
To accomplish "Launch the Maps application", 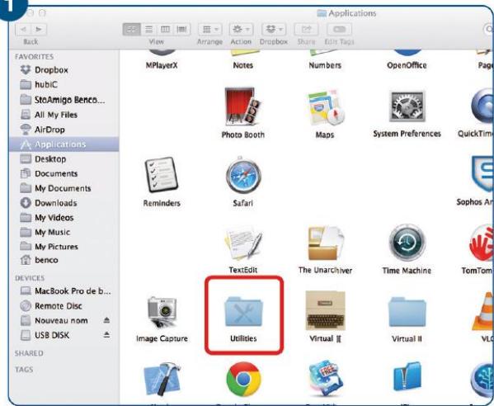I will (x=325, y=107).
